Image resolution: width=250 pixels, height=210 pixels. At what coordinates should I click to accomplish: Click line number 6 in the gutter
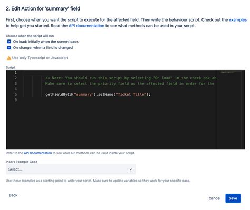[x=16, y=100]
